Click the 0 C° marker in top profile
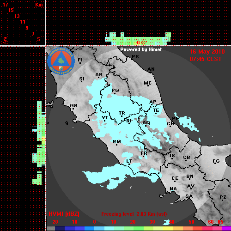This screenshot has height=231, width=231. pyautogui.click(x=141, y=43)
